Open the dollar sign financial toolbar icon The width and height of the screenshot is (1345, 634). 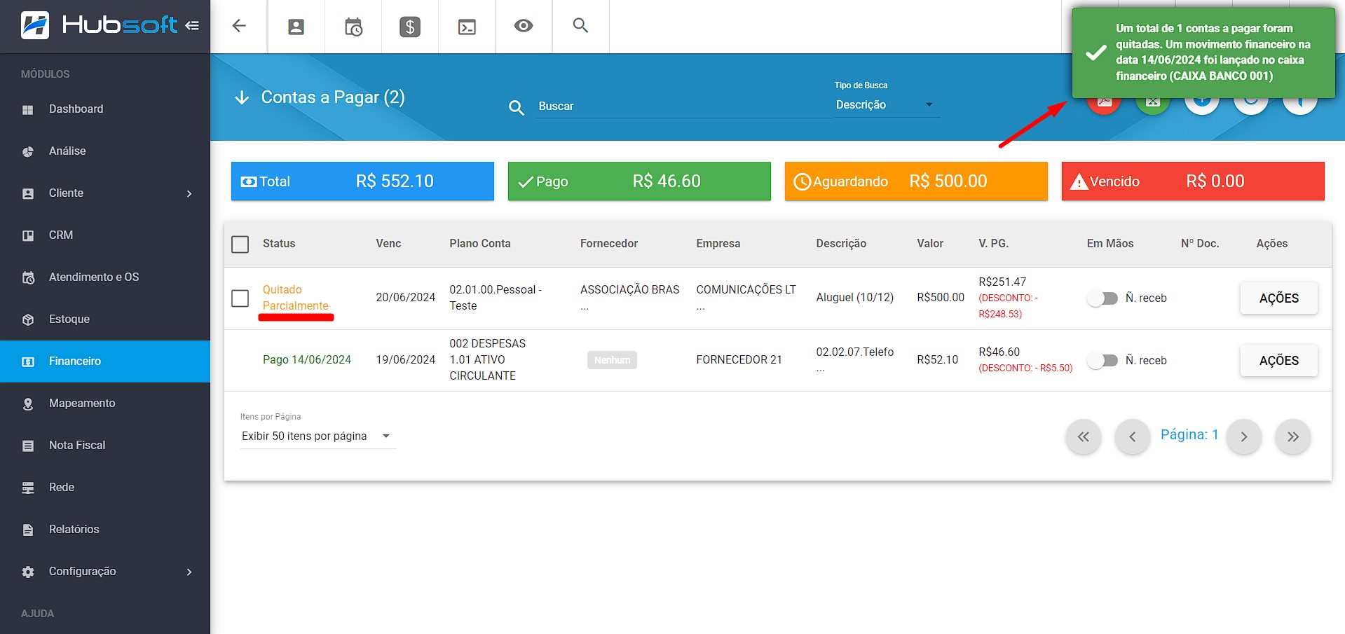click(x=410, y=27)
